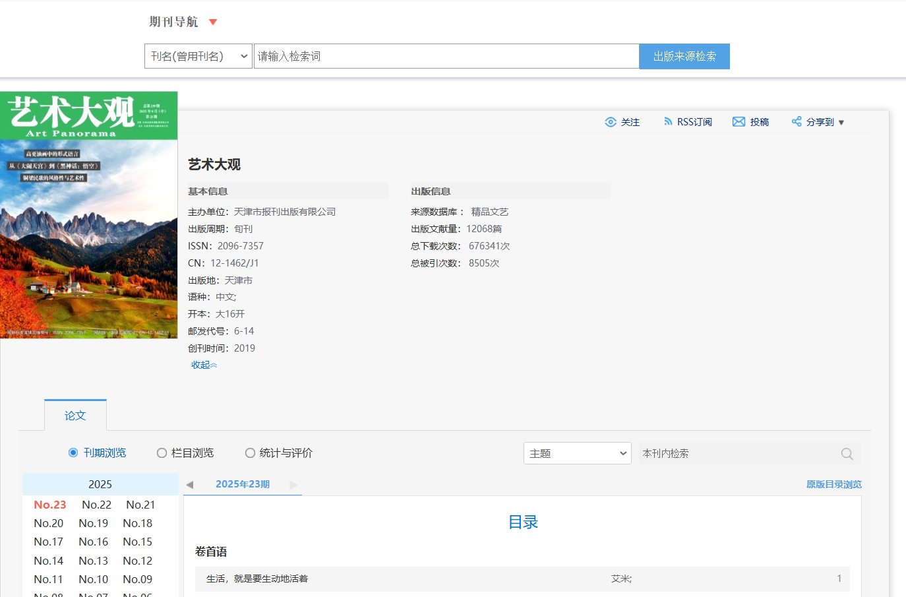Select issue No.18
The image size is (906, 597).
138,523
